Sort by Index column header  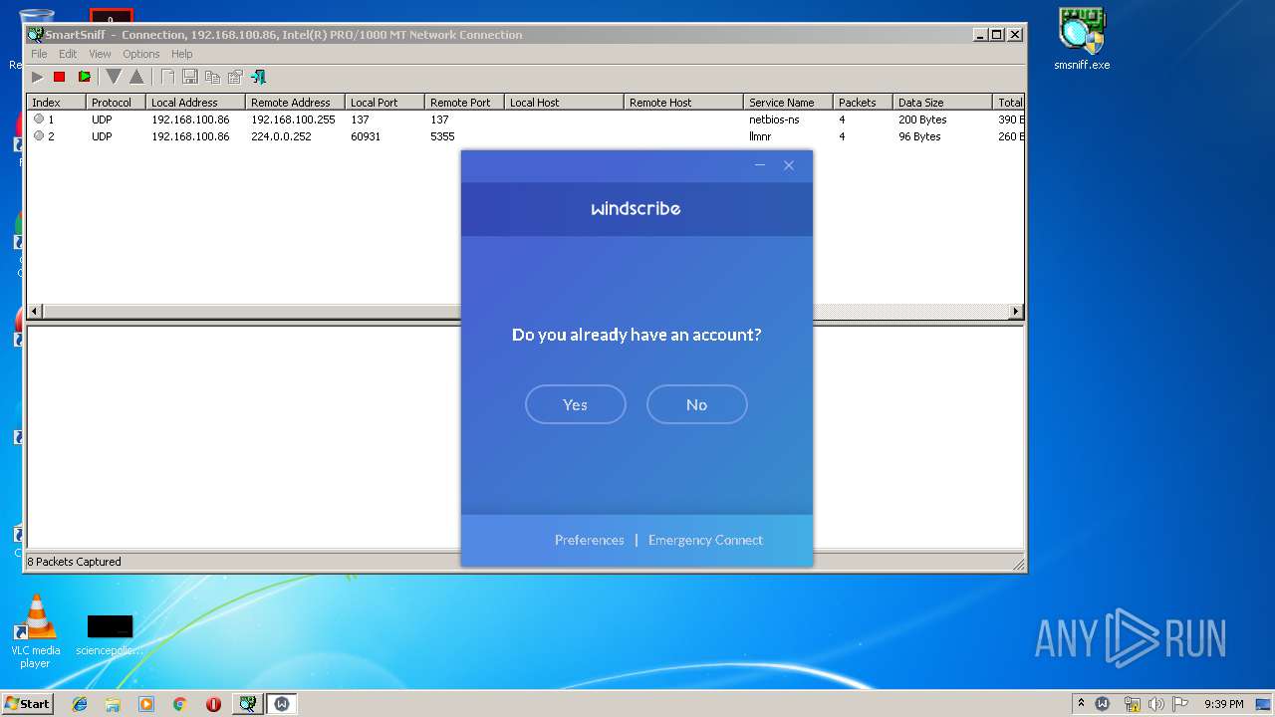56,103
